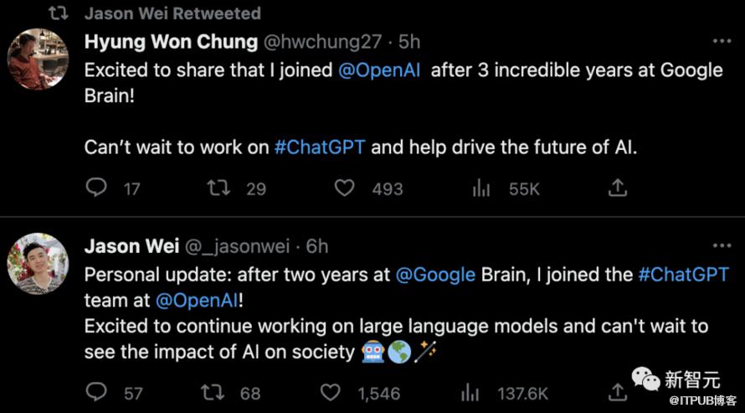Retweet Hyung Won Chung's tweet
The height and width of the screenshot is (413, 745).
tap(218, 188)
